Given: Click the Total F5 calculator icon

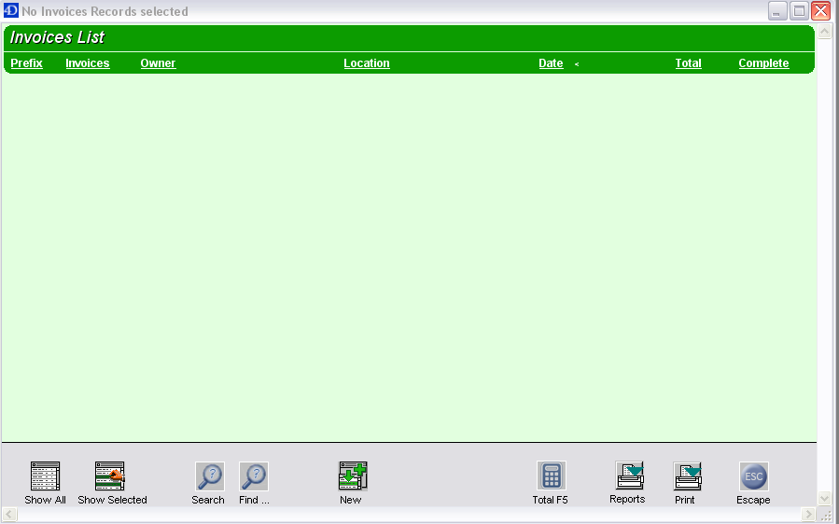Looking at the screenshot, I should pyautogui.click(x=551, y=476).
